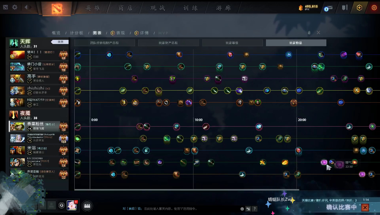Click the rank medal showing 54

[63, 162]
